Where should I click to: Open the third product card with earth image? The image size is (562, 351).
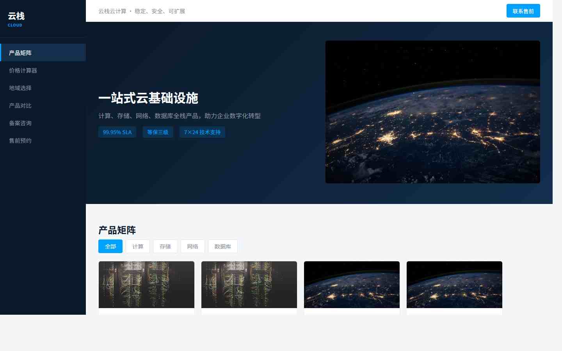click(x=352, y=288)
